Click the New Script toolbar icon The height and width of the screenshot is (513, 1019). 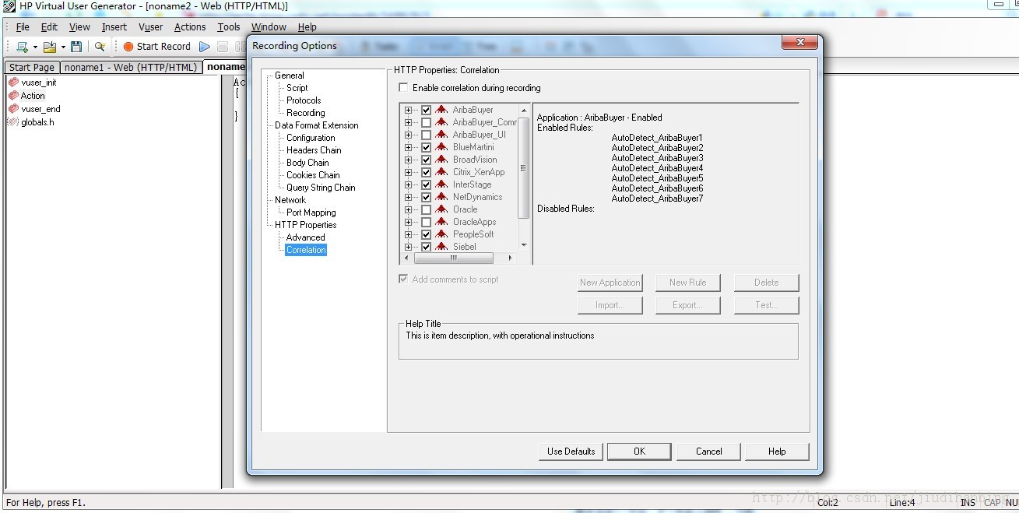pyautogui.click(x=22, y=47)
